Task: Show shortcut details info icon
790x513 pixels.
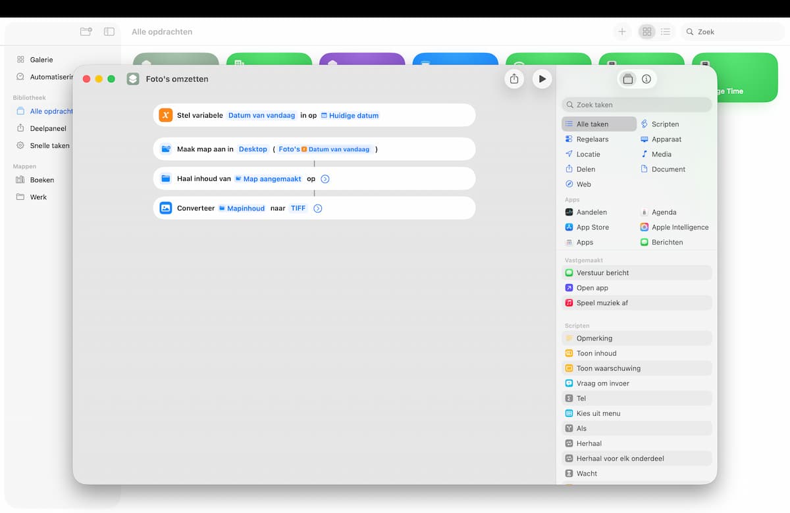Action: 646,79
